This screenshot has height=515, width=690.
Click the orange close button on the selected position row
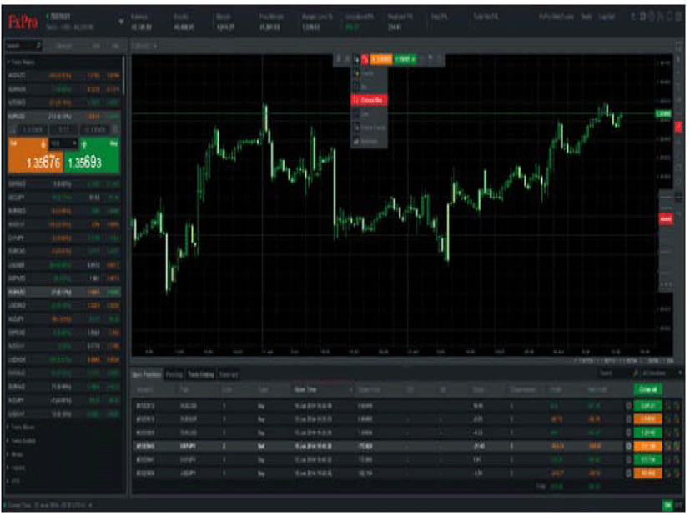pos(646,447)
